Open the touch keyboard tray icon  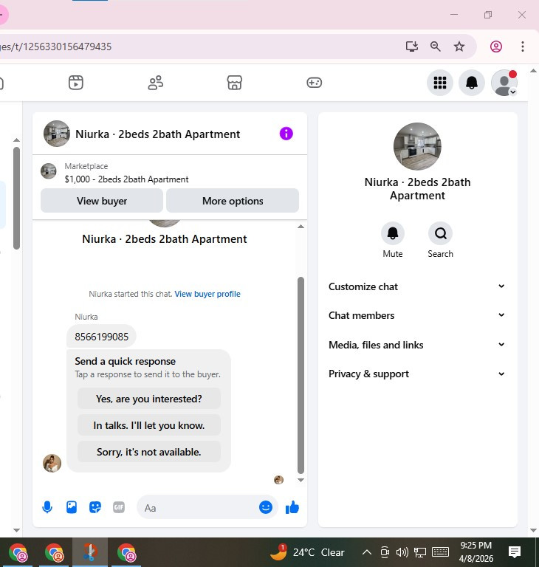pos(440,552)
